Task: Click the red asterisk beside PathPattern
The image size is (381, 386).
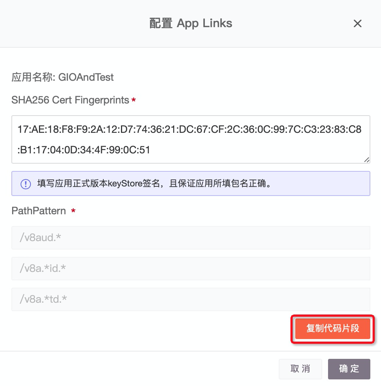Action: coord(73,211)
